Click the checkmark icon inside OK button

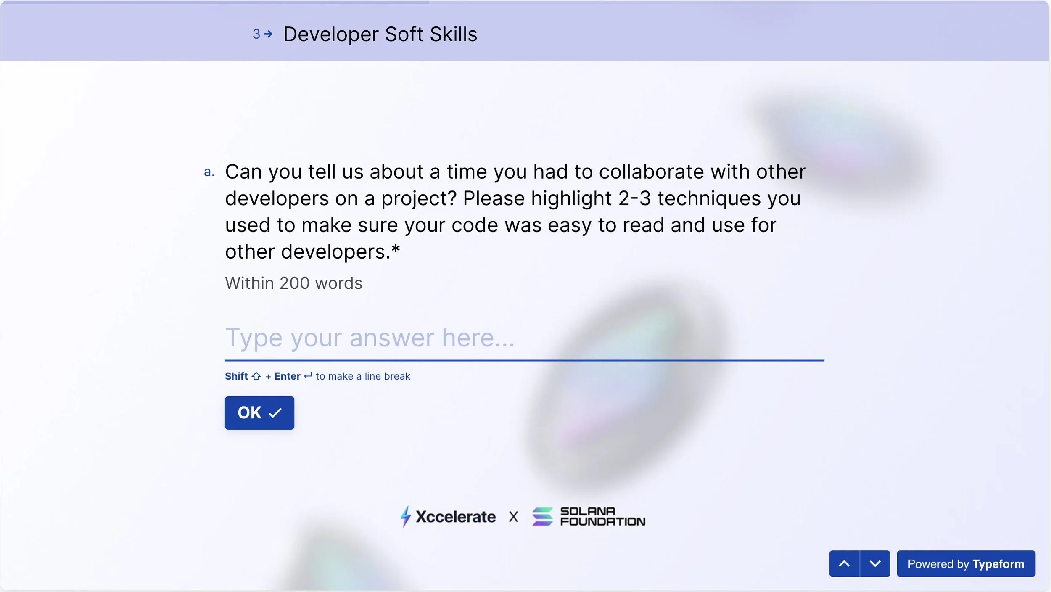click(275, 413)
